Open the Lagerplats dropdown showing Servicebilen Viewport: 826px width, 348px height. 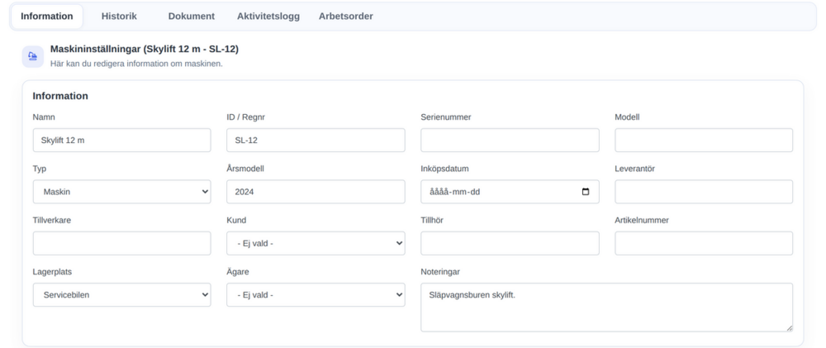click(x=121, y=295)
